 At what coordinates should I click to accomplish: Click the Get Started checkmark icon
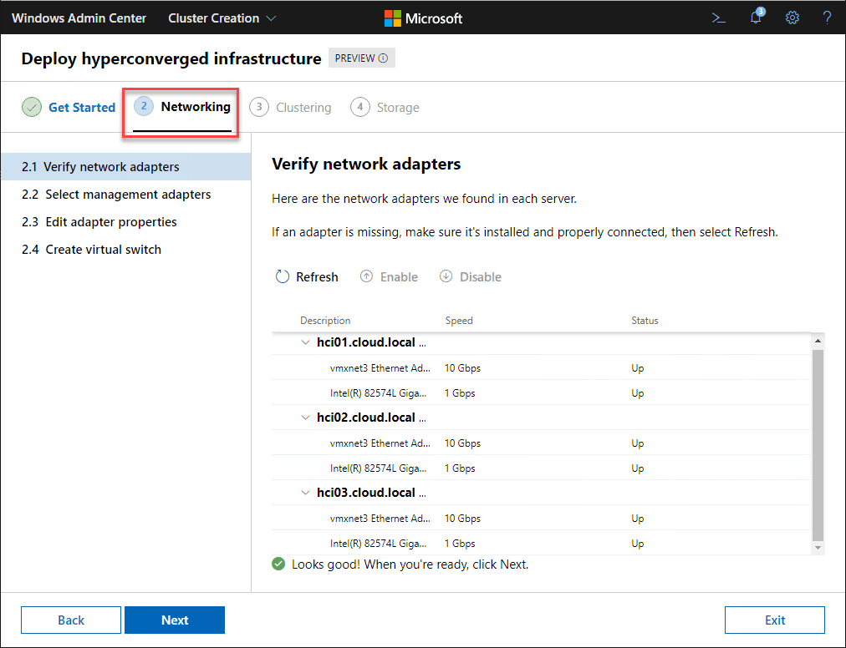coord(32,108)
